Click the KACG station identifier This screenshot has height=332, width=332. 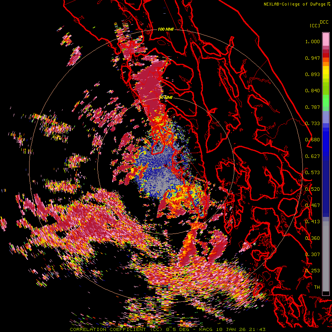click(x=206, y=329)
